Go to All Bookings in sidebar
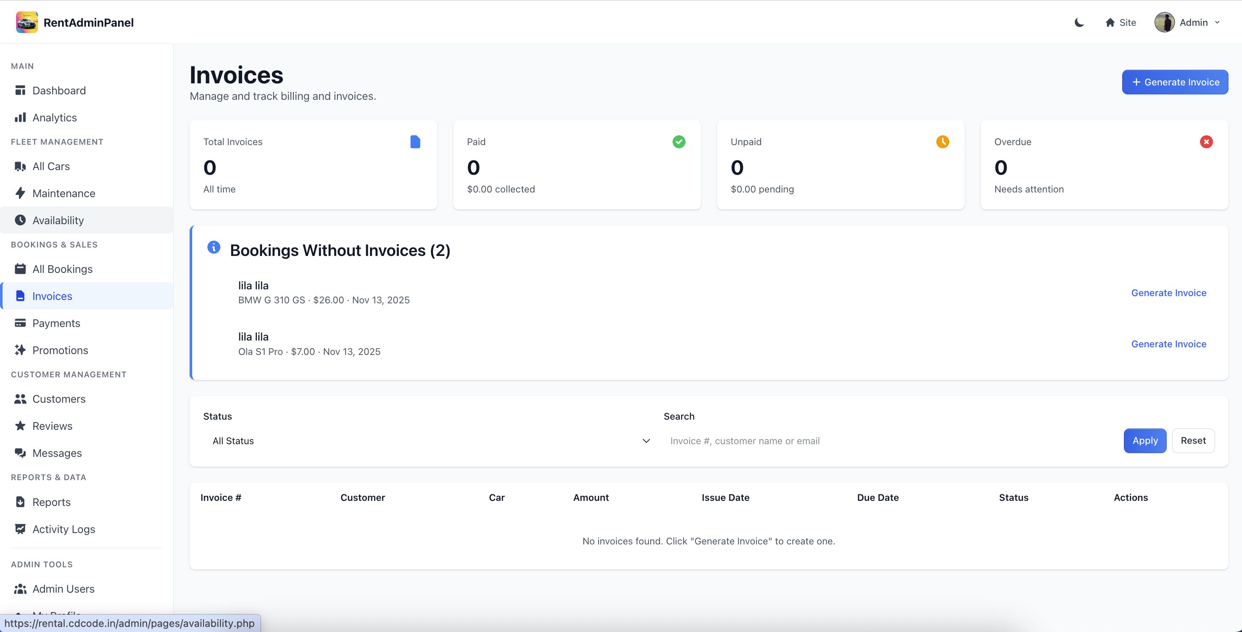1242x632 pixels. [62, 269]
